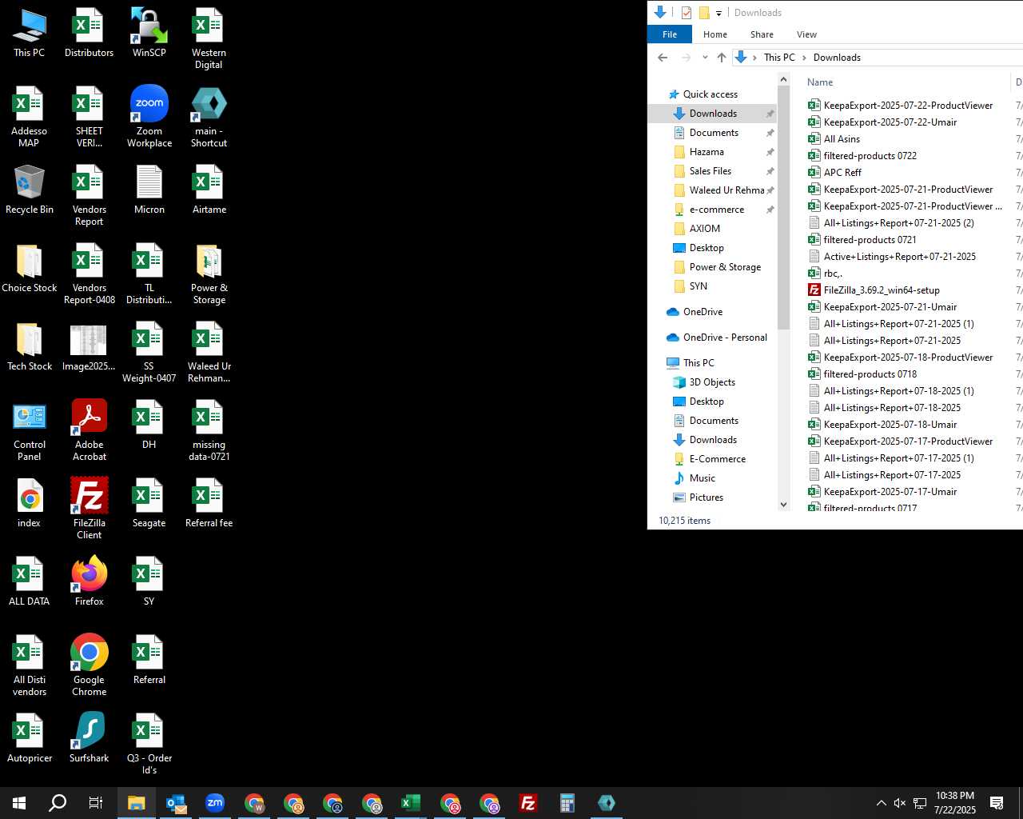The height and width of the screenshot is (819, 1023).
Task: Select the Adobe Acrobat desktop shortcut
Action: [89, 430]
